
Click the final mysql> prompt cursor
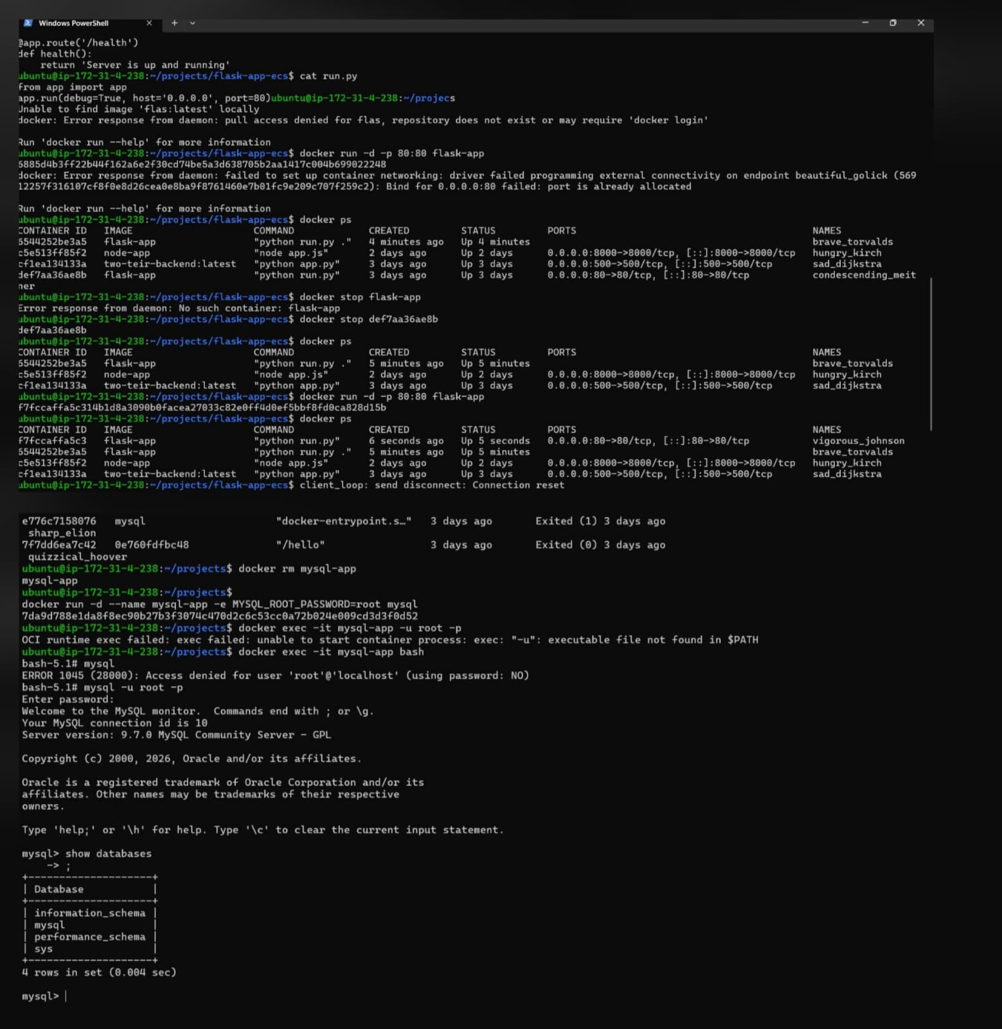pos(66,996)
